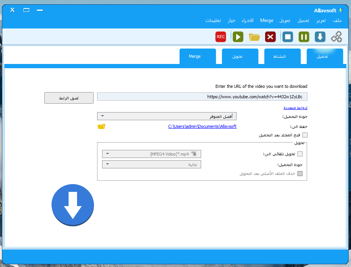Click the Allavsoft logo icon in title bar
This screenshot has height=267, width=351.
pos(341,10)
